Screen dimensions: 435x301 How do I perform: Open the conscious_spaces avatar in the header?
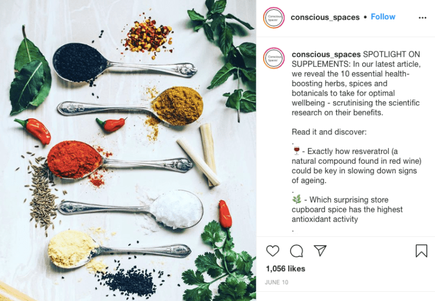click(274, 18)
